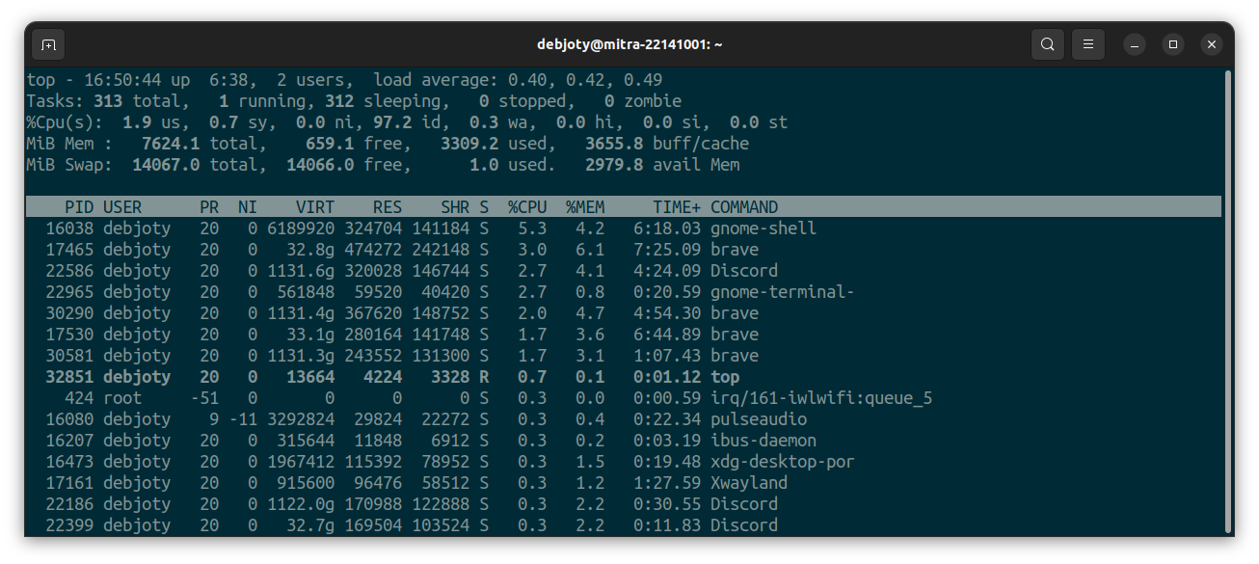
Task: Click the SHR column header
Action: point(455,207)
